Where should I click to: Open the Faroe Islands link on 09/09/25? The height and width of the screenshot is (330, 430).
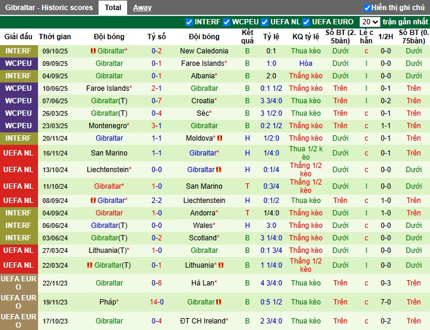click(x=204, y=64)
